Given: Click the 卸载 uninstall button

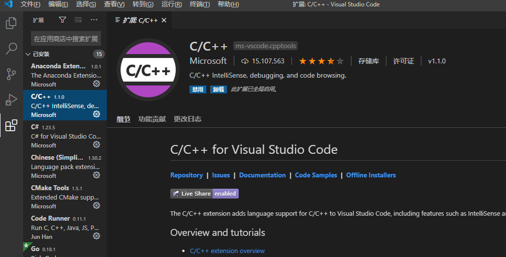Looking at the screenshot, I should pos(218,89).
